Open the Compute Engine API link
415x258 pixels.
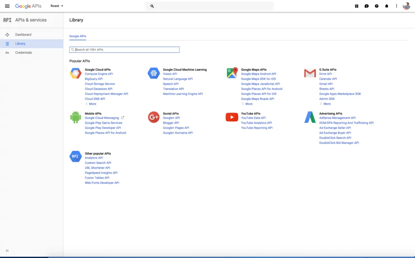99,74
